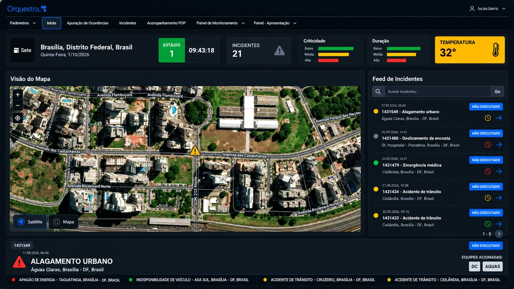The image size is (514, 289).
Task: Click the clock icon for incident 1431549
Action: pos(488,118)
